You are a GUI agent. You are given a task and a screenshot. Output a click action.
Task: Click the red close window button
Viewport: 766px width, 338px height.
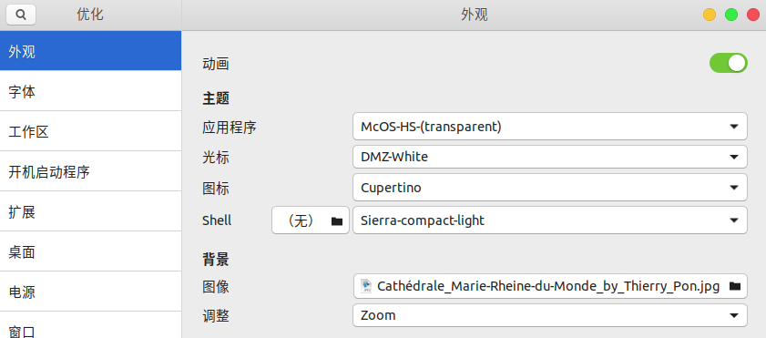pos(753,15)
